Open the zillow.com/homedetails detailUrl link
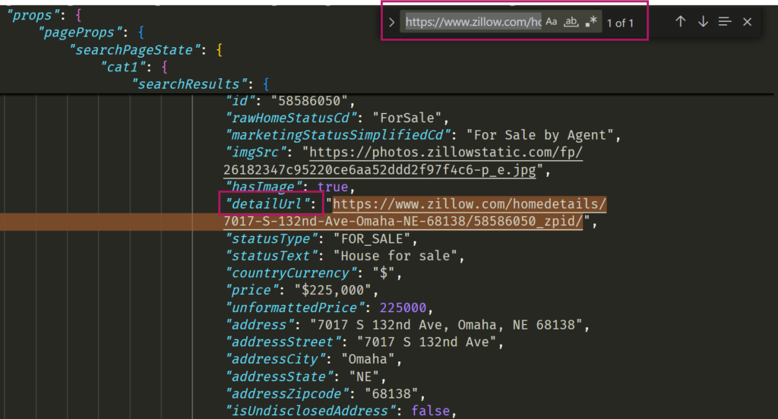Viewport: 778px width, 419px height. [x=415, y=213]
